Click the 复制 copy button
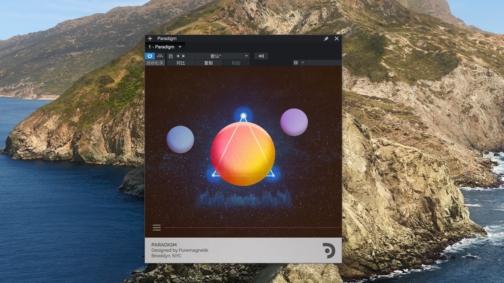 208,63
